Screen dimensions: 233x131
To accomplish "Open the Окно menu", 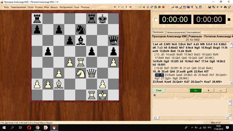I will pyautogui.click(x=77, y=7).
